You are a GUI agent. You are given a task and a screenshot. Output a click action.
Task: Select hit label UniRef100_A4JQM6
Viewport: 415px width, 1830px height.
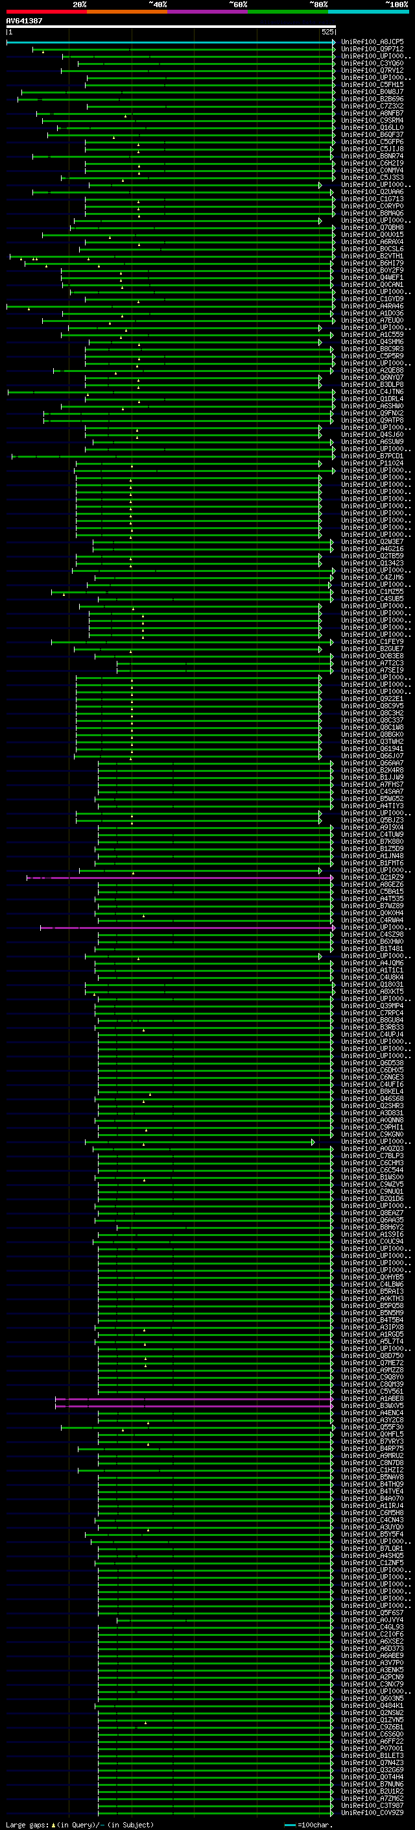372,963
